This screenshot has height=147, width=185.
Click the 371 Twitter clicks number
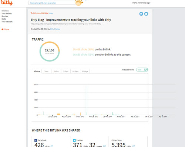point(78,145)
